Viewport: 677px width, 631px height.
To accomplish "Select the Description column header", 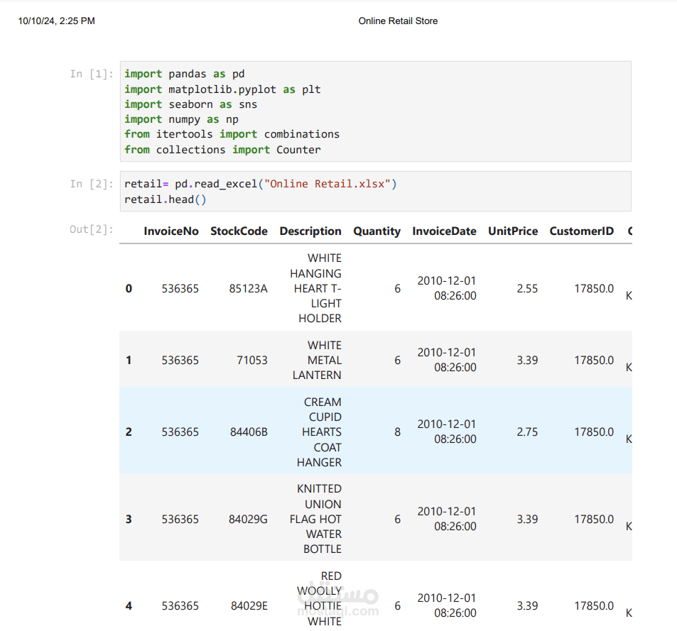I will 310,231.
